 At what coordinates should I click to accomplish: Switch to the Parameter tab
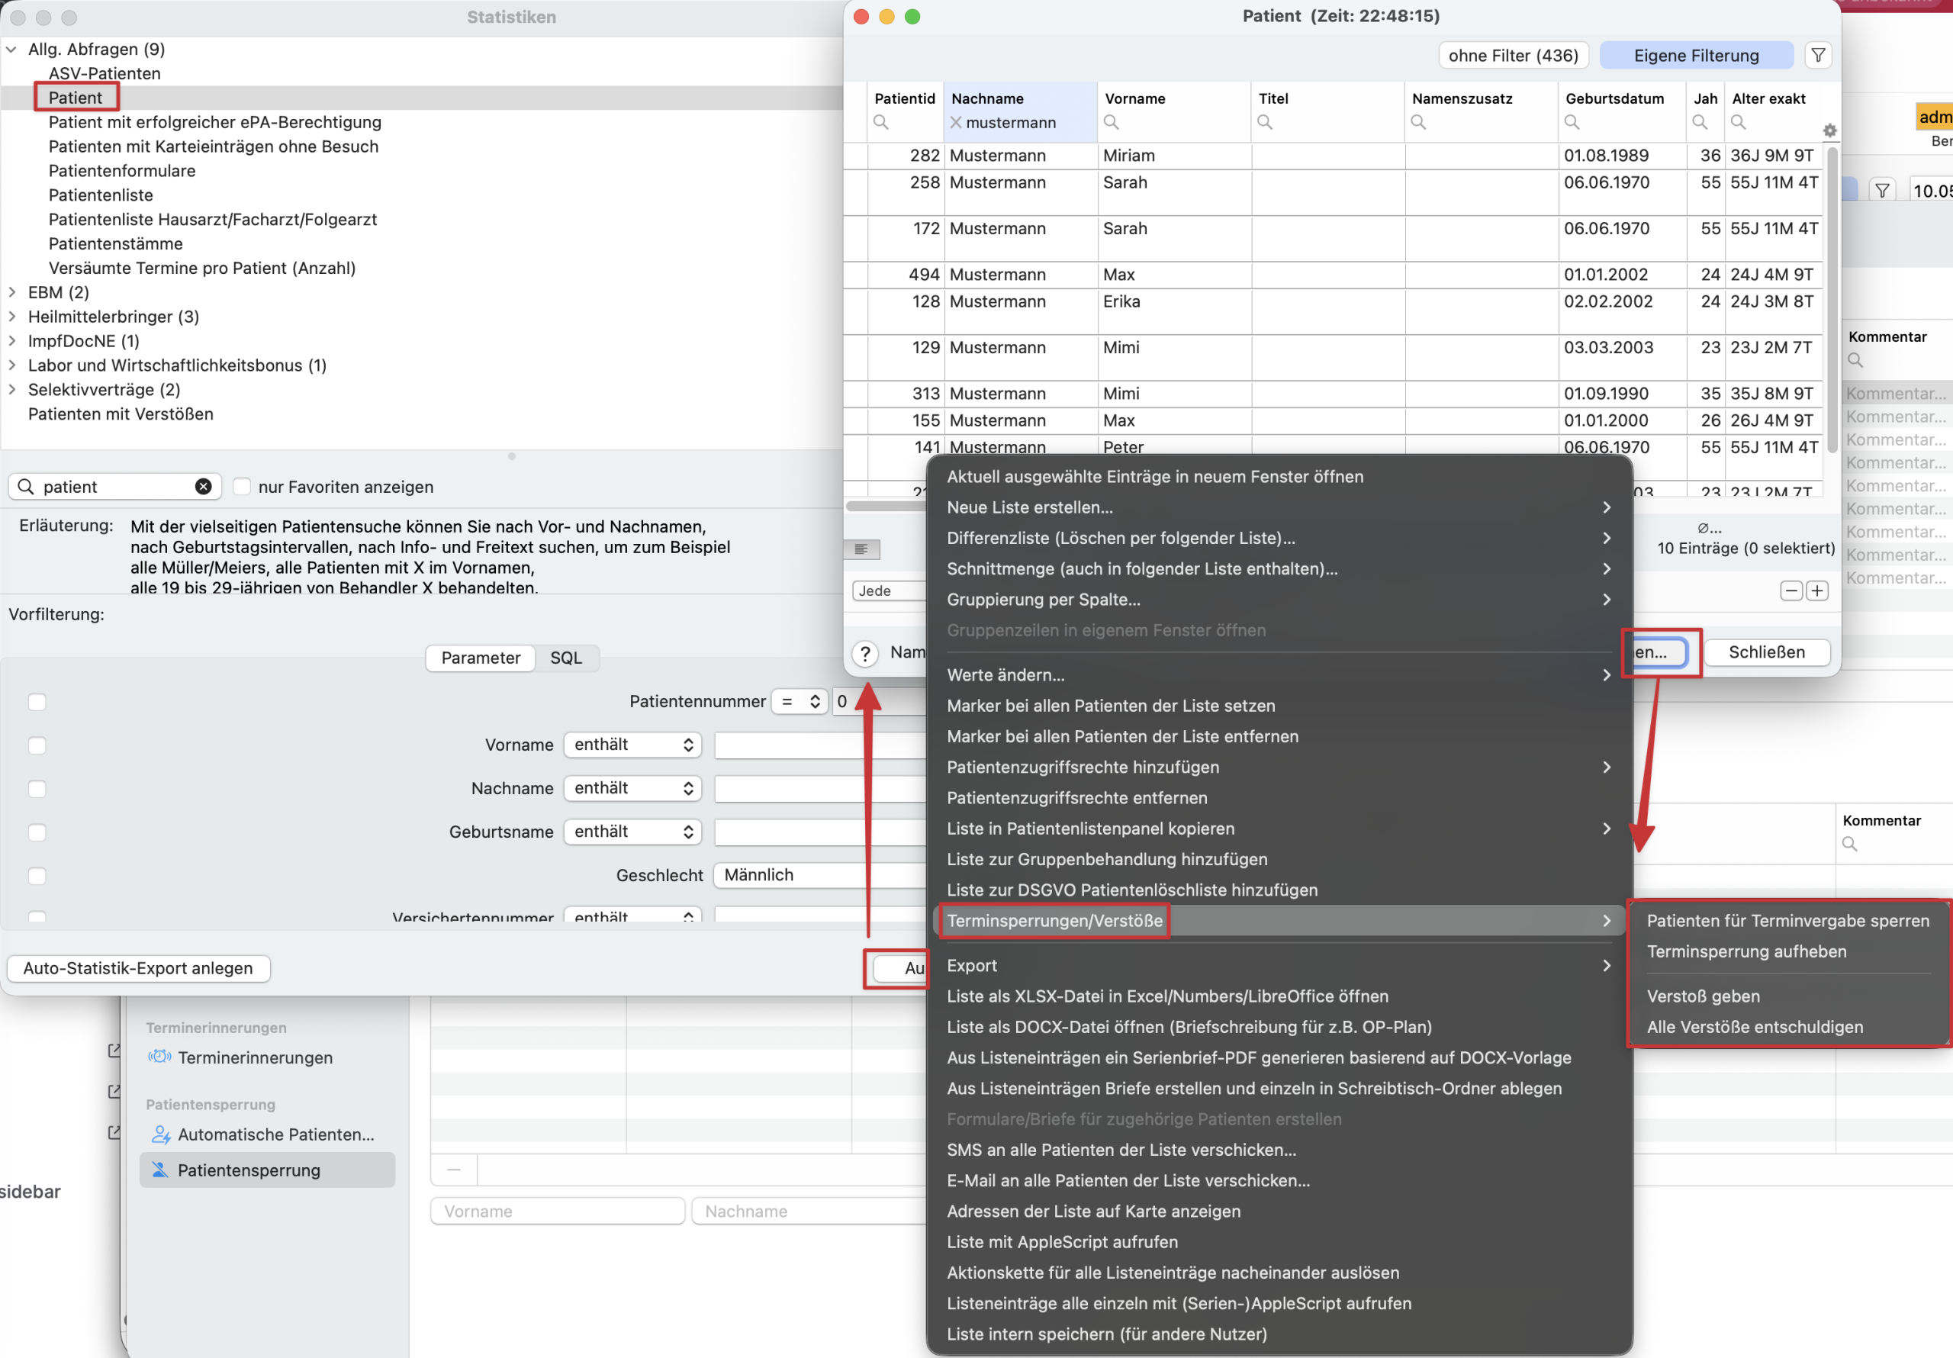(481, 658)
